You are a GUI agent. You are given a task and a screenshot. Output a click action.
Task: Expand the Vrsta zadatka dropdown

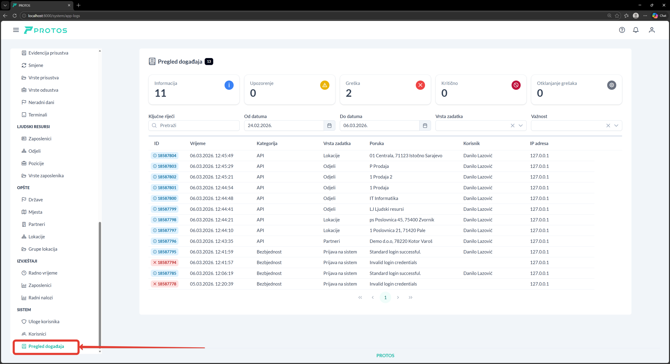(x=521, y=126)
